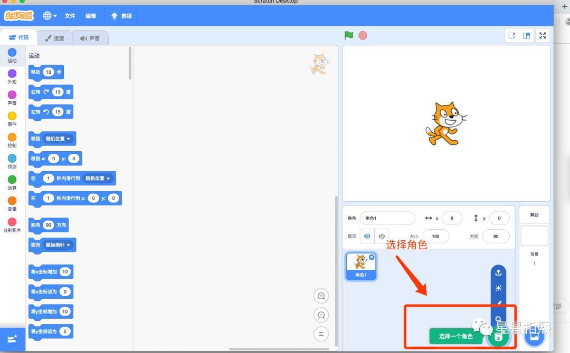Screen dimensions: 570x353
Task: Open the 教程 tutorials
Action: 121,16
